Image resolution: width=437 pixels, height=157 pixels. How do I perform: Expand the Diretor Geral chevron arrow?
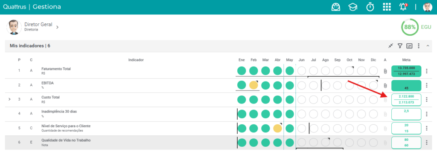click(57, 27)
